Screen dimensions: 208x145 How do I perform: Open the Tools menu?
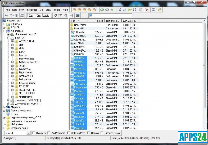57,10
